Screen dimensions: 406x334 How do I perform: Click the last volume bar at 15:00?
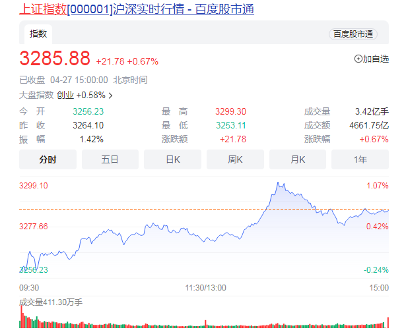(388, 322)
